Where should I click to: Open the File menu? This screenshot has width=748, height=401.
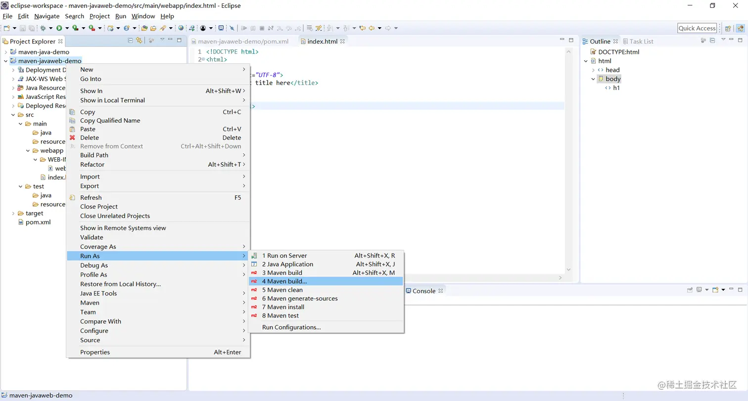point(7,16)
